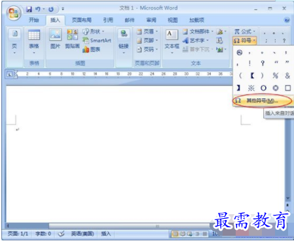The height and width of the screenshot is (241, 294).
Task: Insert the right parenthesis symbol
Action: tap(263, 76)
